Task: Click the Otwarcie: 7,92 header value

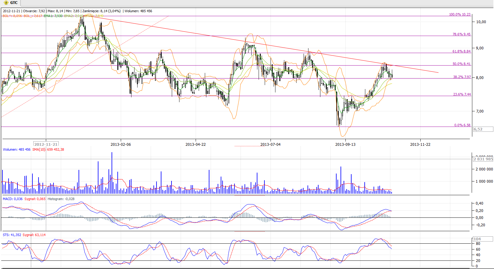Action: 34,11
